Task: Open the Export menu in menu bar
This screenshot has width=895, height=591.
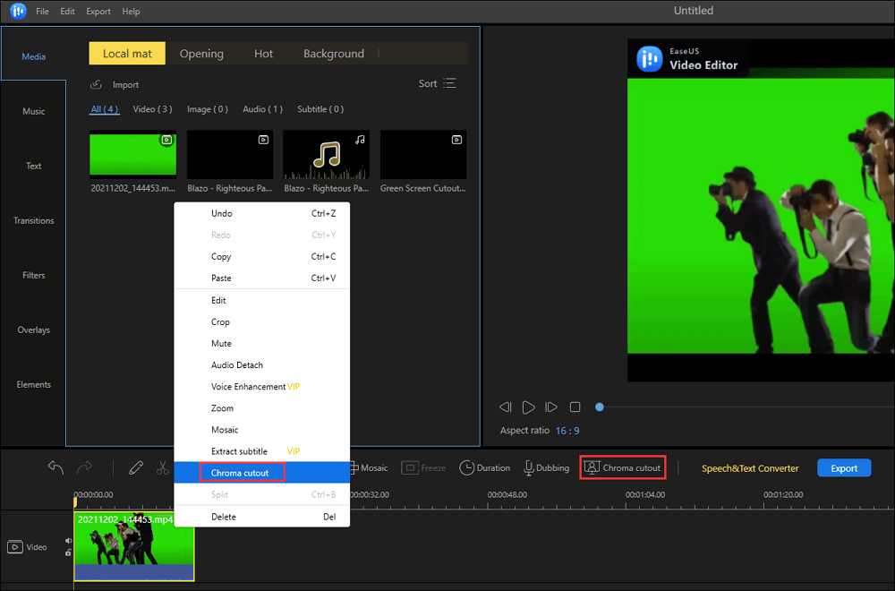Action: point(98,12)
